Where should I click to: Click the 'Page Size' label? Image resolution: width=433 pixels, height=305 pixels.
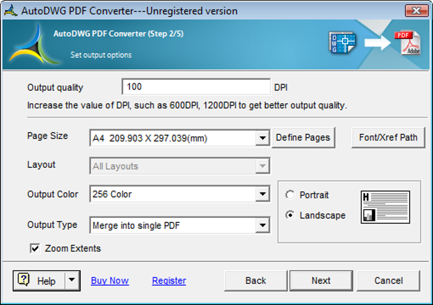coord(48,136)
